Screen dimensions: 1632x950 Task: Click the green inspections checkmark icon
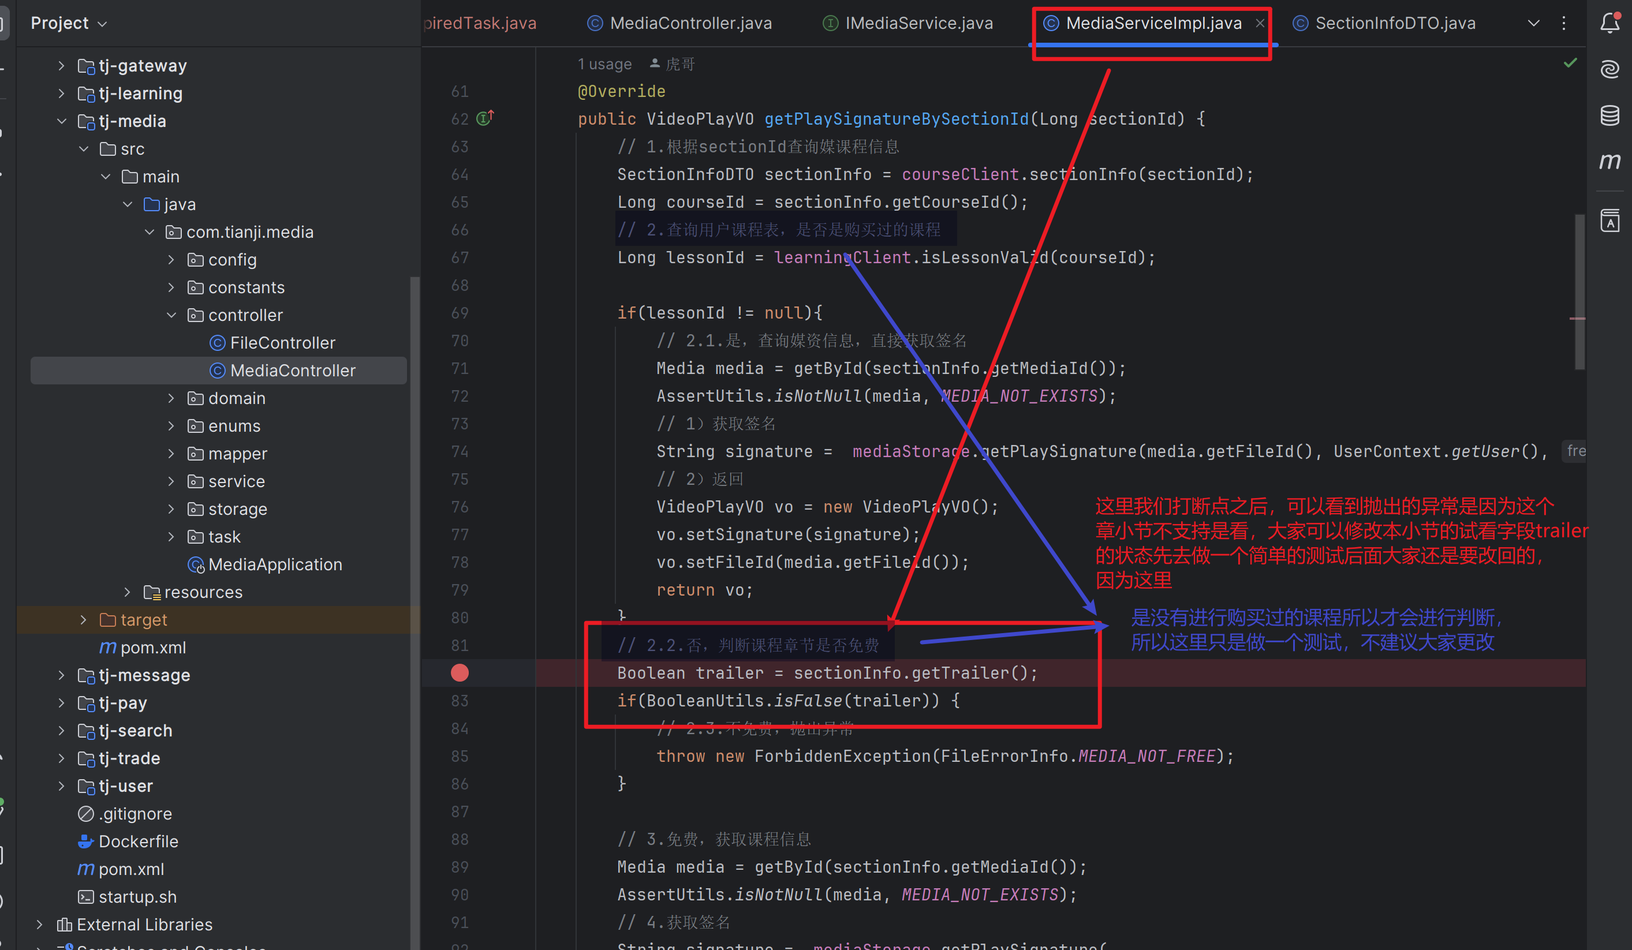coord(1570,63)
